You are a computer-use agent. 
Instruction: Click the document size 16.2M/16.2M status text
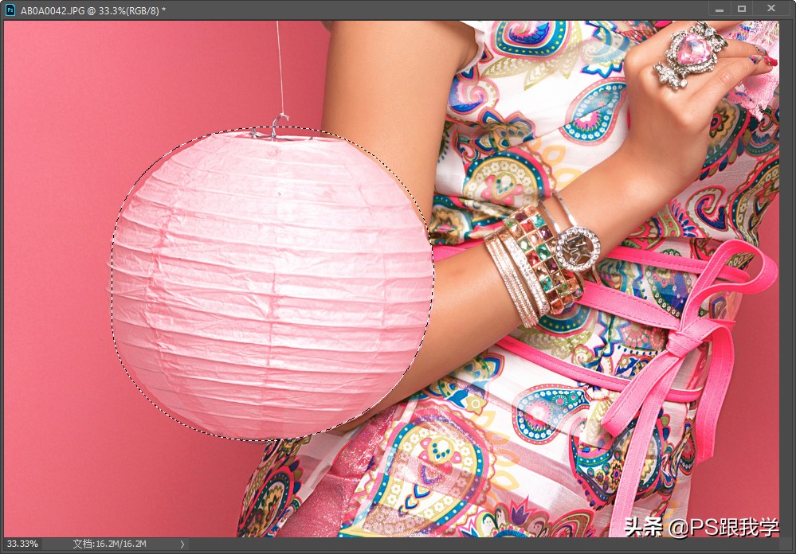pyautogui.click(x=110, y=544)
